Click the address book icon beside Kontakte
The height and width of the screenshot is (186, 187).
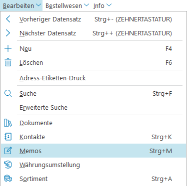[8, 137]
